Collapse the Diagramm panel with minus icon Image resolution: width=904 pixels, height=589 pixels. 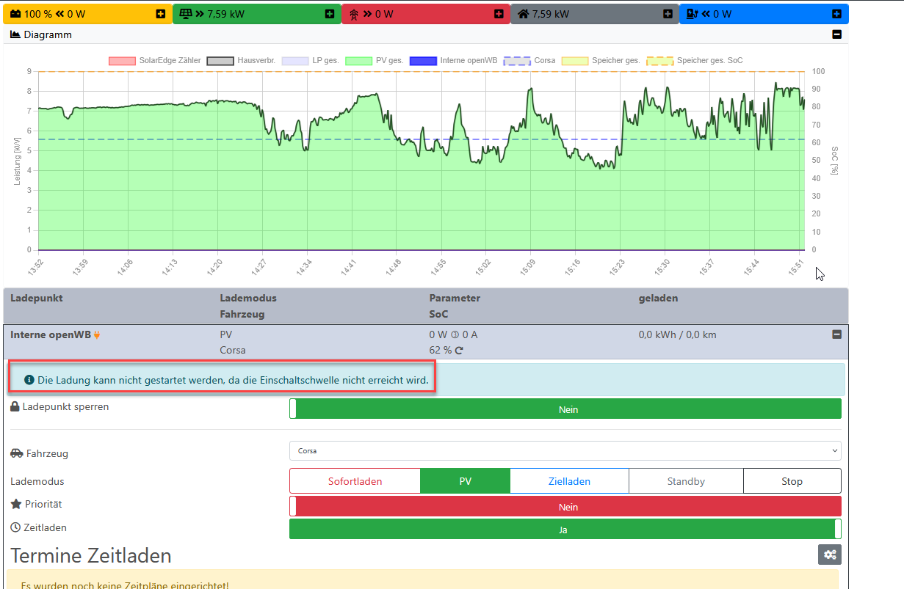coord(836,34)
